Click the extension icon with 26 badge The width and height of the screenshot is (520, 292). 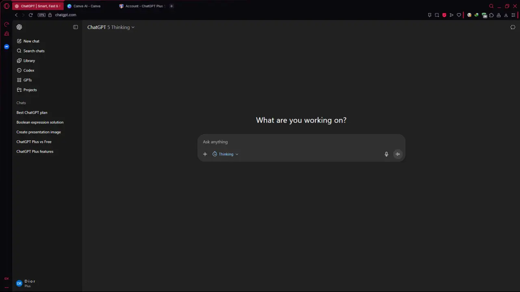tap(484, 15)
